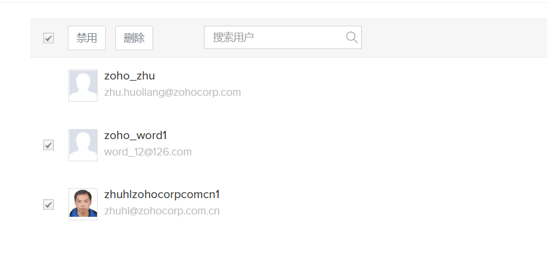Select the empty row area beside zhuhlzohocorpcomcn1
Screen dimensions: 547x253
click(x=384, y=204)
